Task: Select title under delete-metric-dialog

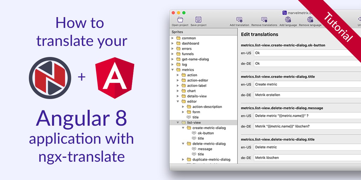Action: click(201, 154)
